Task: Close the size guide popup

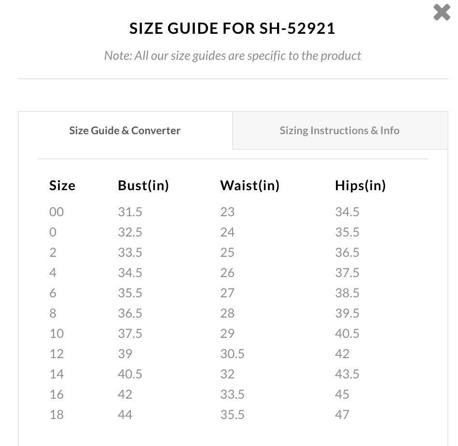Action: (442, 12)
